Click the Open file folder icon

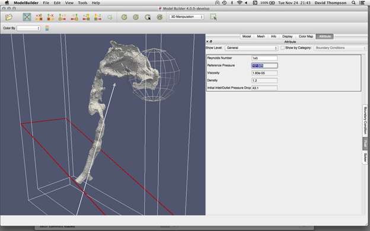(9, 17)
